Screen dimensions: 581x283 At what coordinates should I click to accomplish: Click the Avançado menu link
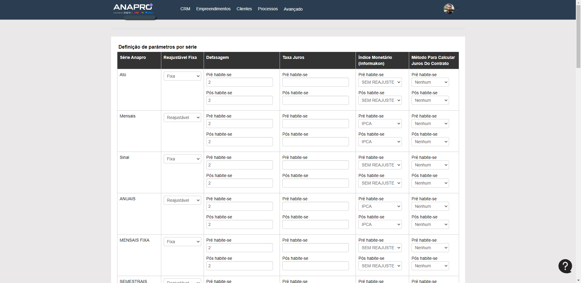pyautogui.click(x=293, y=9)
